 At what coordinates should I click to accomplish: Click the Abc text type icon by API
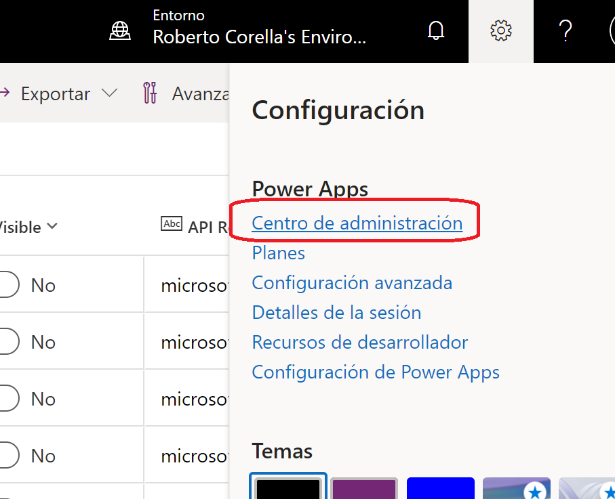(x=172, y=223)
